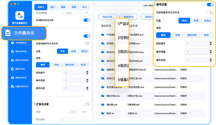216x125 pixels.
Task: Enable the 扩展名设置 switch
Action: [87, 104]
